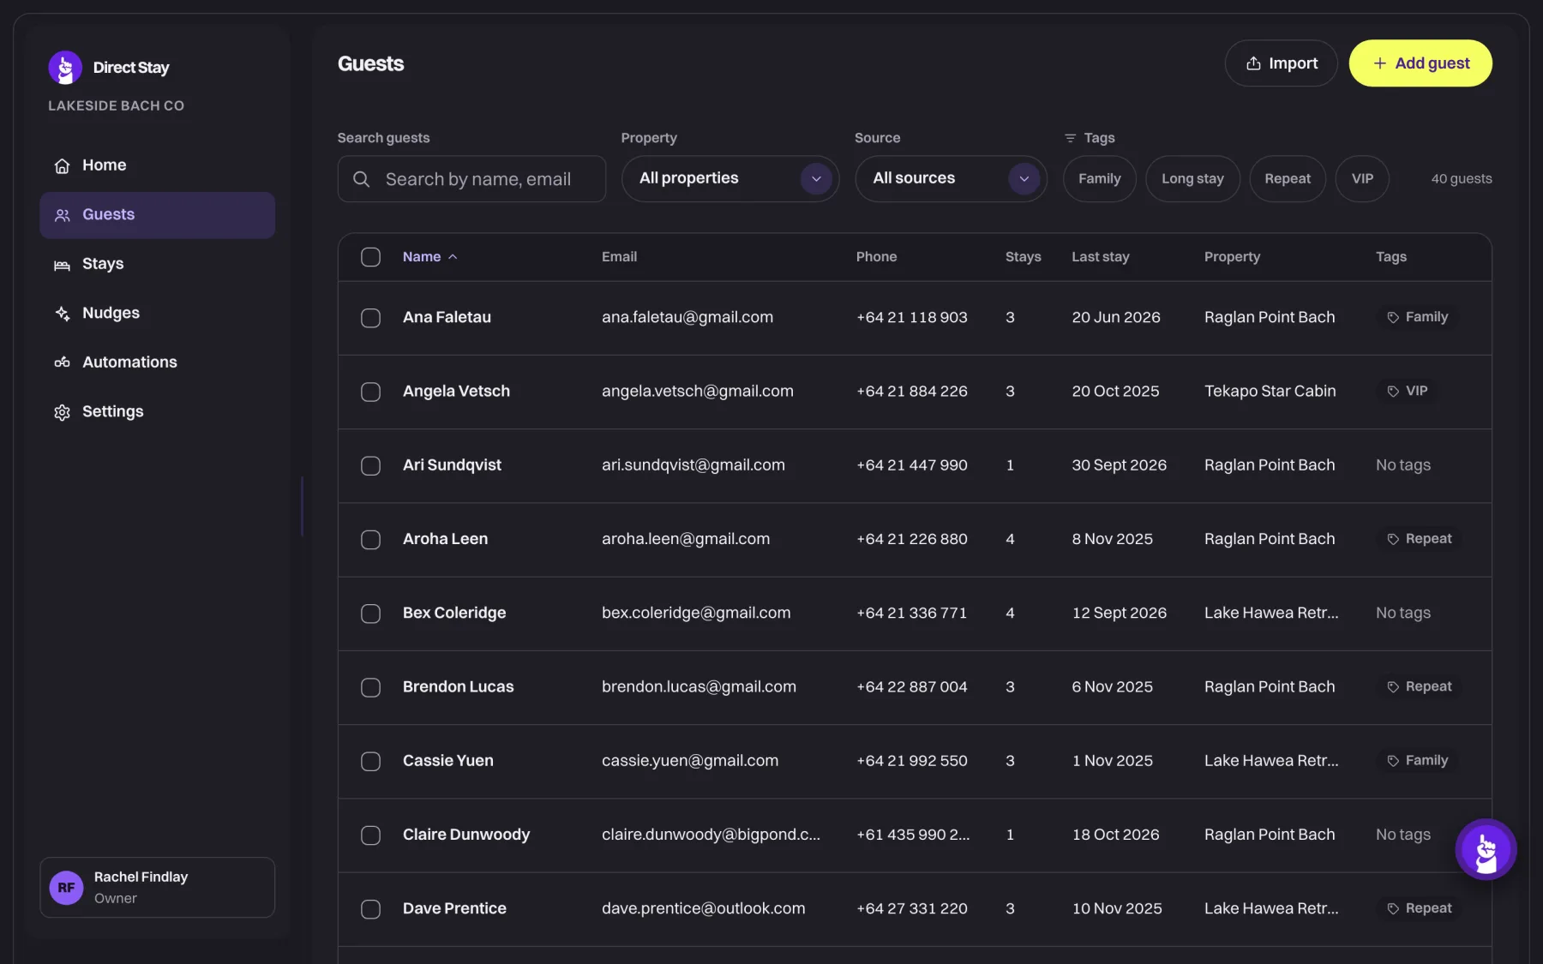This screenshot has height=964, width=1543.
Task: Click the LAKESIDE BACH CO workspace name
Action: point(116,105)
